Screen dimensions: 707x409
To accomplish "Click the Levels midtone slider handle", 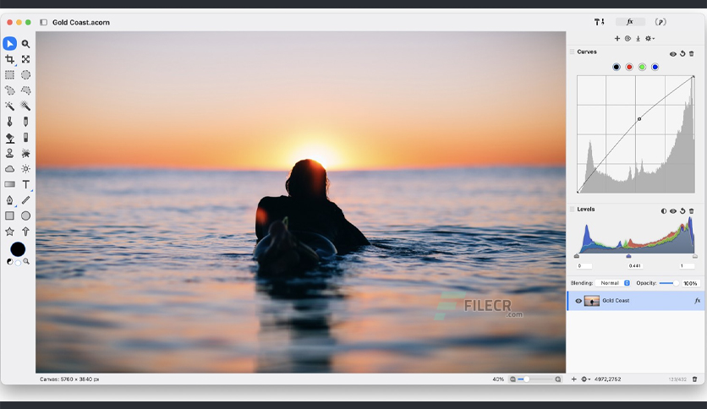I will (x=628, y=256).
